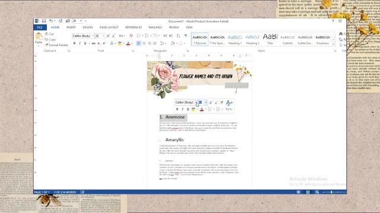Align text right in the ribbon
Image resolution: width=380 pixels, height=213 pixels.
(150, 43)
